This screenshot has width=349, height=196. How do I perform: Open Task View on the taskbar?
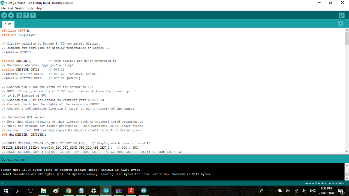click(x=31, y=191)
